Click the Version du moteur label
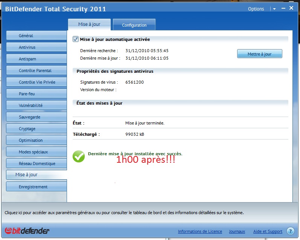300x240 pixels. click(98, 90)
